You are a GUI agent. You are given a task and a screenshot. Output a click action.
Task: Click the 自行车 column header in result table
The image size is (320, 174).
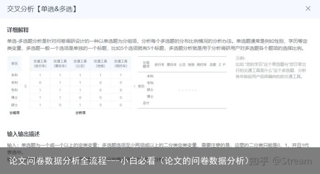pos(160,65)
